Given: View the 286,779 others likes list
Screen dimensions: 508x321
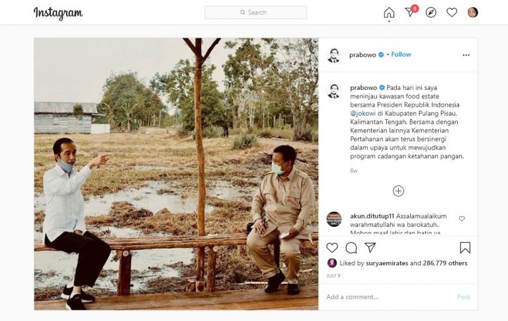Looking at the screenshot, I should click(x=445, y=263).
